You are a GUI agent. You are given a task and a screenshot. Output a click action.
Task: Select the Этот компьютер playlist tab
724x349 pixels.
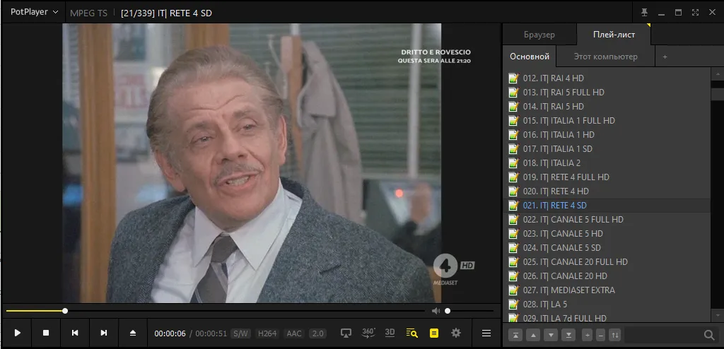coord(605,57)
